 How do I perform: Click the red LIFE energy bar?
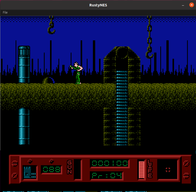pos(141,170)
